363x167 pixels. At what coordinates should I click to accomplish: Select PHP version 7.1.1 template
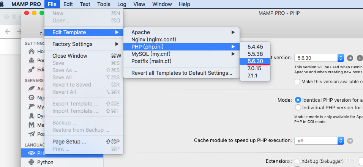[255, 76]
